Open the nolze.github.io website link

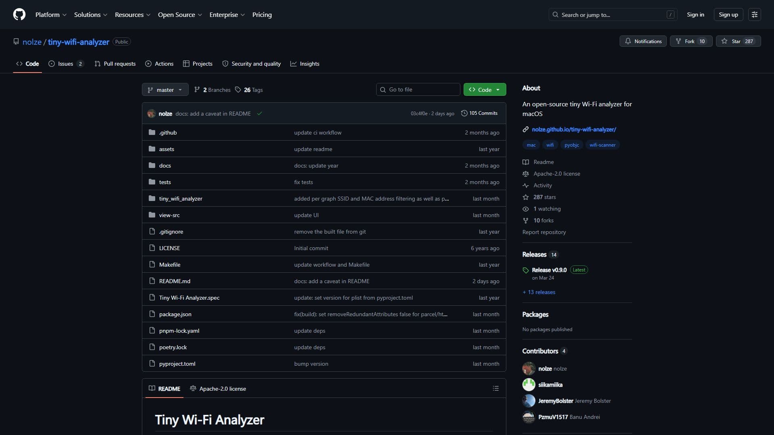point(574,129)
